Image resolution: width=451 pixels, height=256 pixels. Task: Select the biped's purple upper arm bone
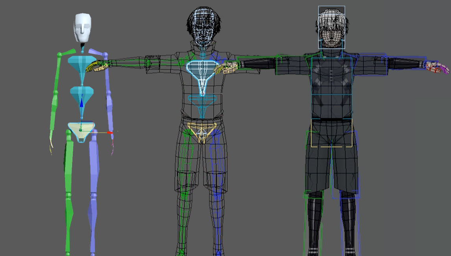pos(107,74)
